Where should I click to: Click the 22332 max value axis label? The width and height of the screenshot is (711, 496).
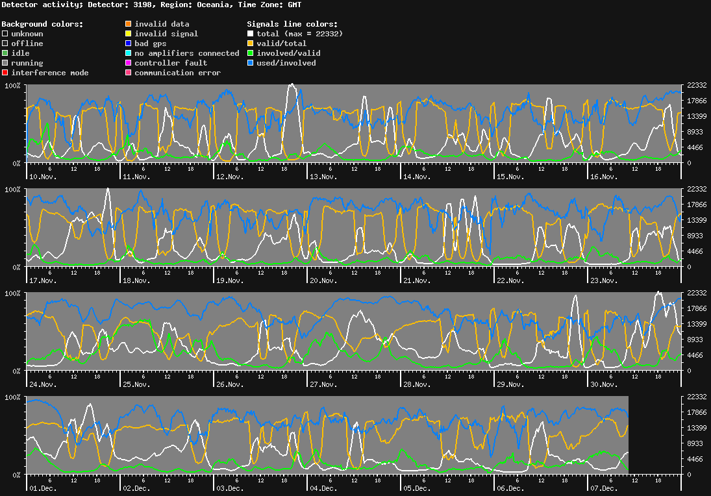click(x=696, y=85)
